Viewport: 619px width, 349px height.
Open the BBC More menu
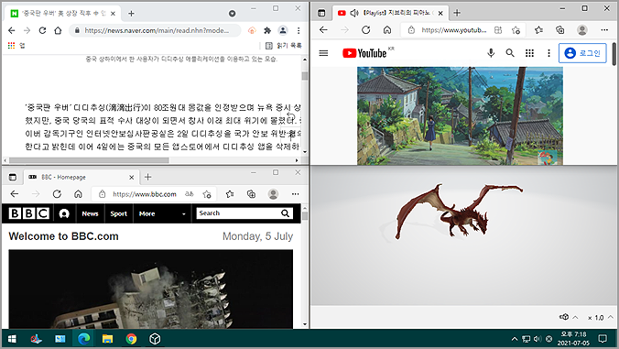[x=147, y=213]
